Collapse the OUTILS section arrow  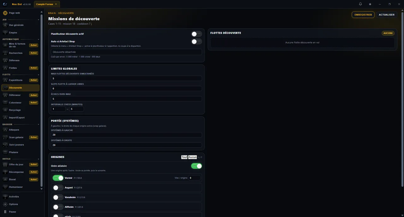(39, 159)
